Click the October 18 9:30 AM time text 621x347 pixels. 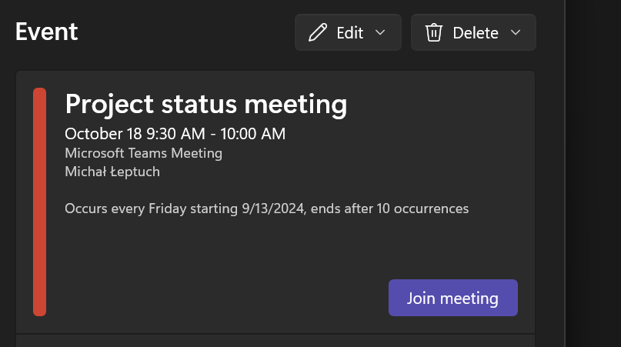(x=135, y=134)
